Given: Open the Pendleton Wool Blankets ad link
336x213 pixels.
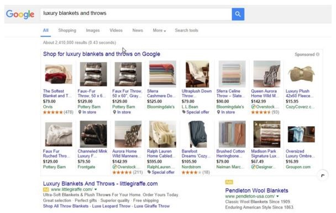Looking at the screenshot, I should point(256,190).
